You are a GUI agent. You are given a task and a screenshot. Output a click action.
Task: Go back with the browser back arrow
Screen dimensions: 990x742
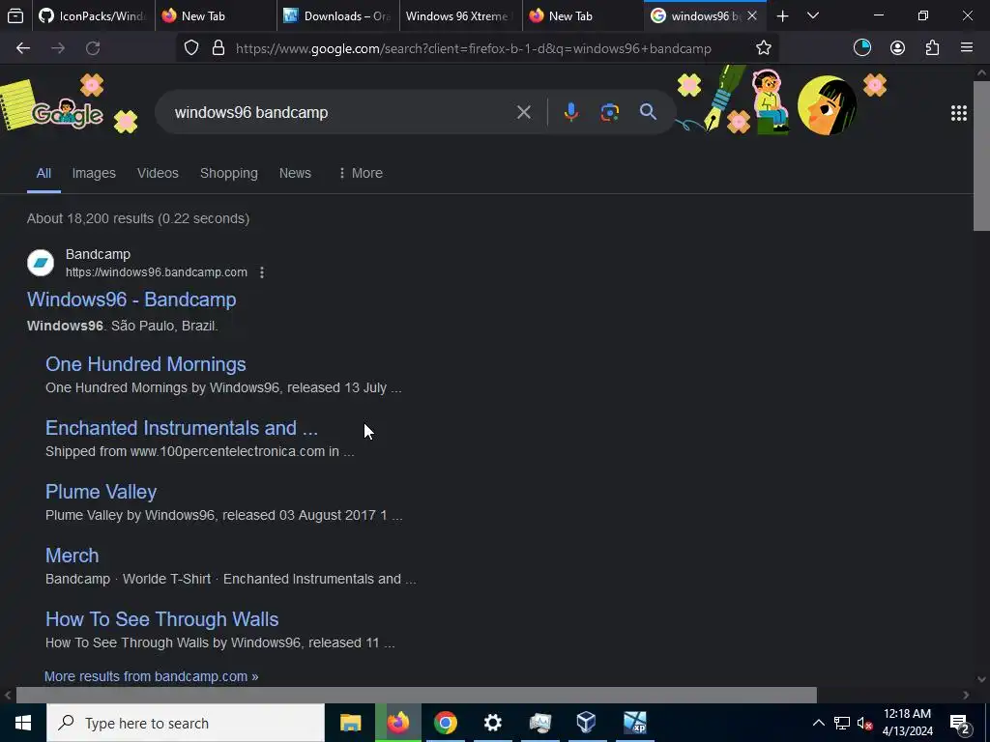[x=23, y=48]
